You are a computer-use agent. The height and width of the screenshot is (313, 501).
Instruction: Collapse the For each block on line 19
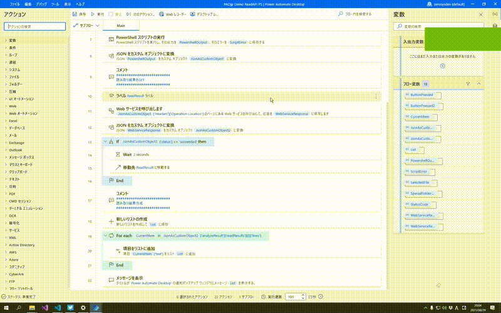[105, 236]
